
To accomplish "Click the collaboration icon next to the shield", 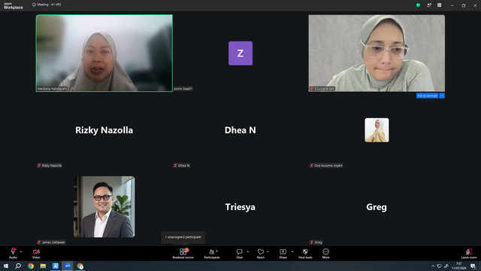I will (x=429, y=5).
